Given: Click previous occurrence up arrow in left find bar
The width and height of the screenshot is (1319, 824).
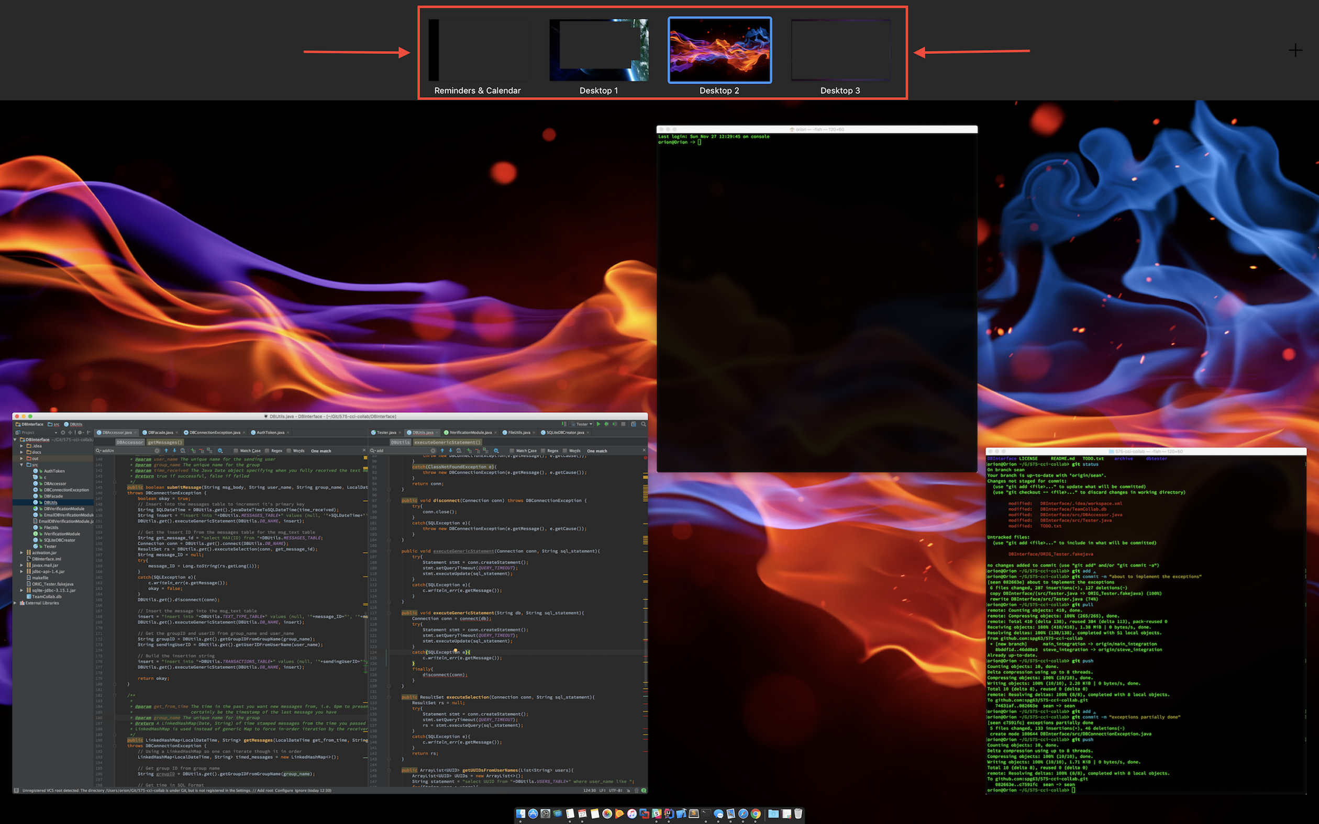Looking at the screenshot, I should point(167,450).
